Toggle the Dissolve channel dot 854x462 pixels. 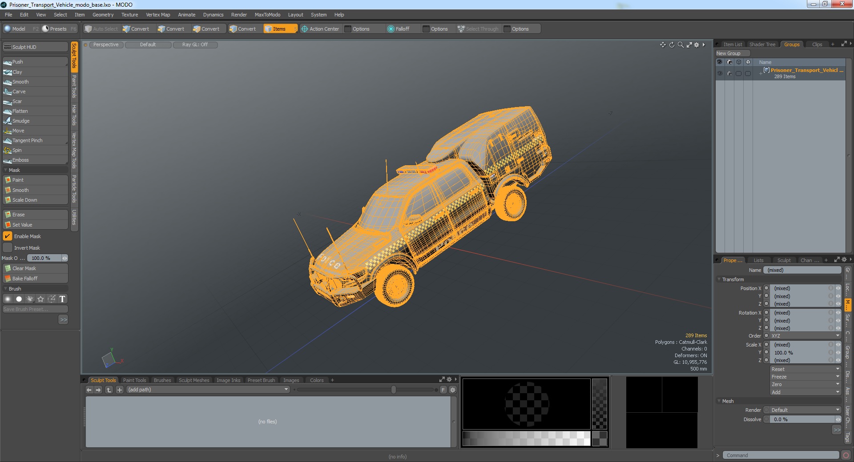point(766,419)
